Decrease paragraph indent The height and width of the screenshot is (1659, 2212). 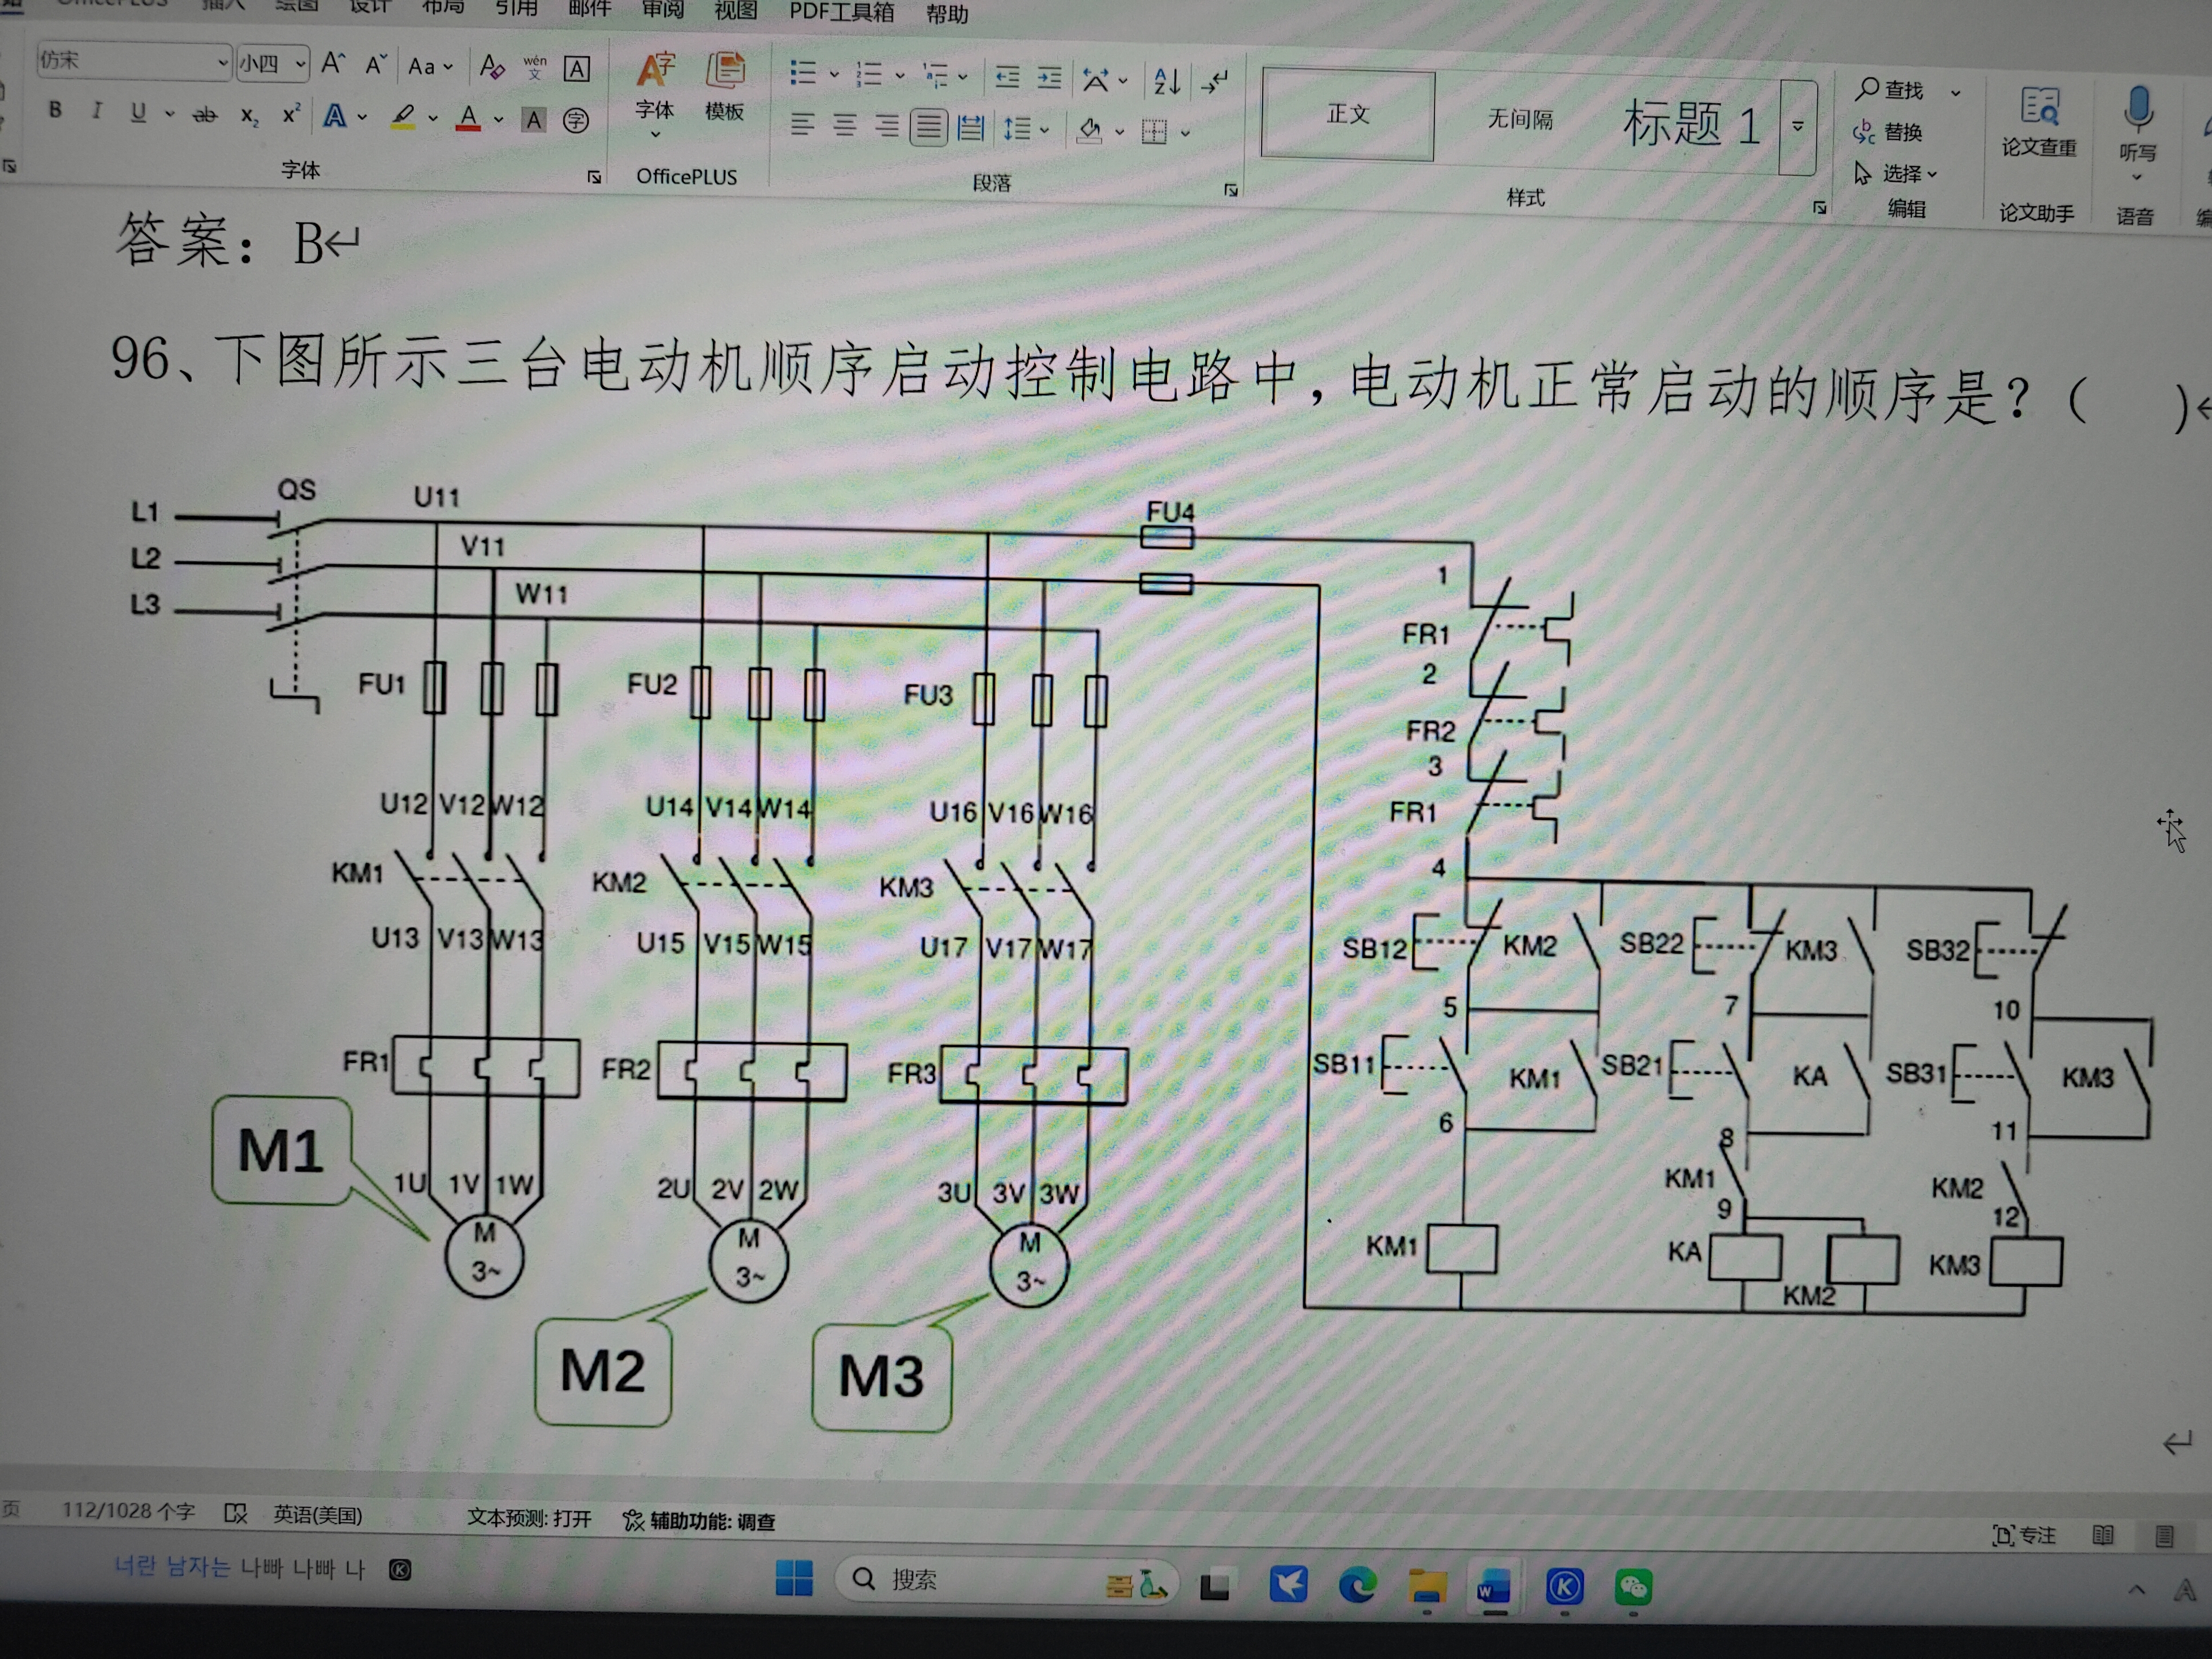point(1007,77)
